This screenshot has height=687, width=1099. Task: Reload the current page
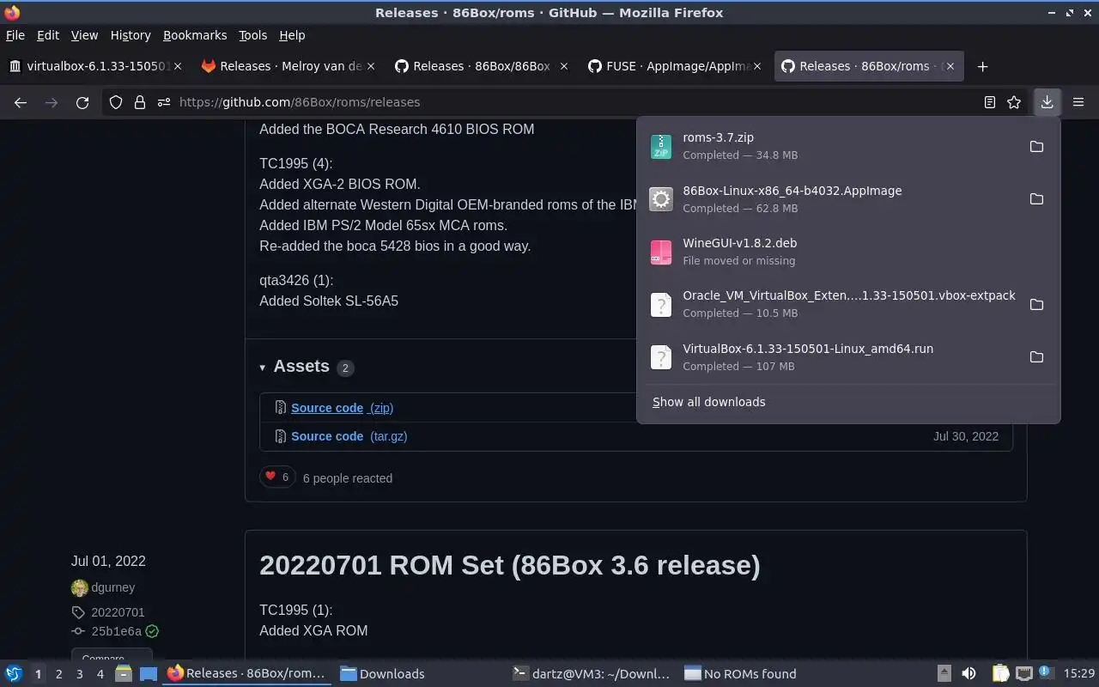pos(82,102)
